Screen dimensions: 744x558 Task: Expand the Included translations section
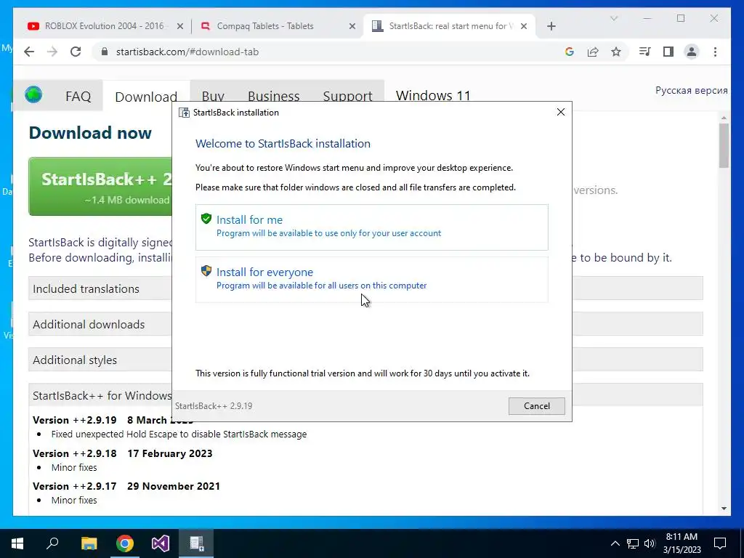tap(100, 288)
